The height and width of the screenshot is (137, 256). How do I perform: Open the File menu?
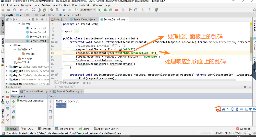3,5
